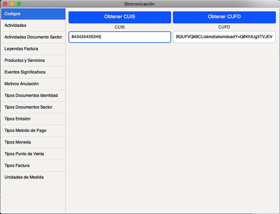Open Tipos Punto de Venta
The image size is (280, 214).
[x=33, y=154]
